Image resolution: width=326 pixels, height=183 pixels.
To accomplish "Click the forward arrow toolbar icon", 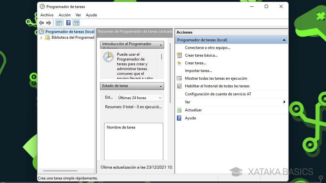I will point(49,23).
